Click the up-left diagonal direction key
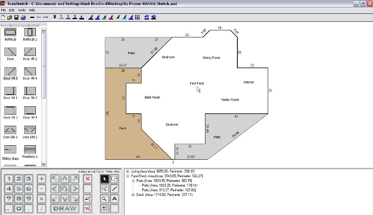This screenshot has width=373, height=215. pyautogui.click(x=55, y=179)
